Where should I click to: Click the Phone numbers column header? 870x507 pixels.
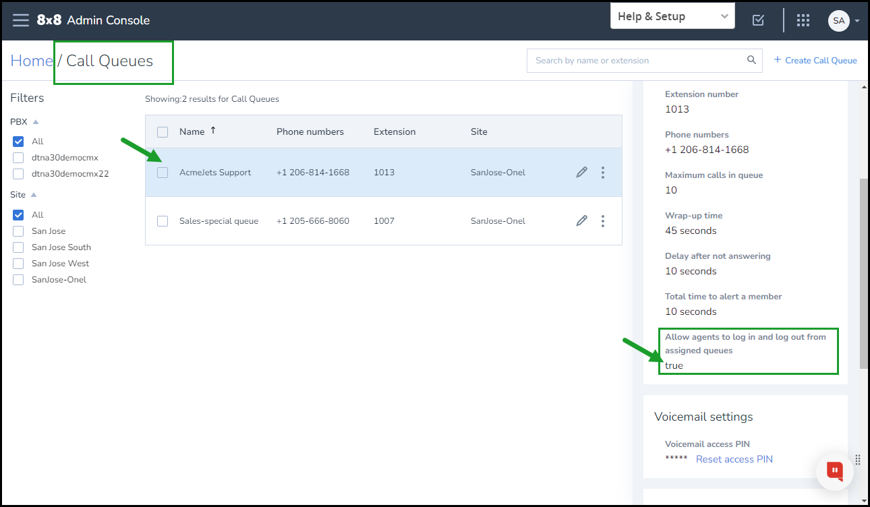tap(310, 132)
